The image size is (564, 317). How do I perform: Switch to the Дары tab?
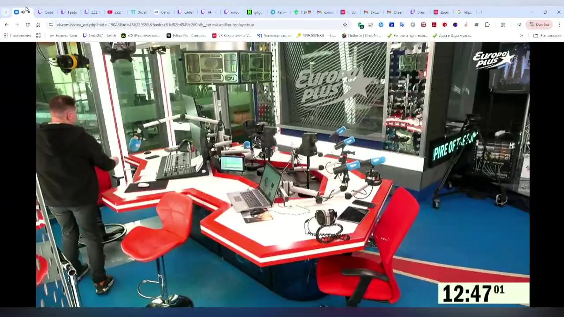pos(442,12)
